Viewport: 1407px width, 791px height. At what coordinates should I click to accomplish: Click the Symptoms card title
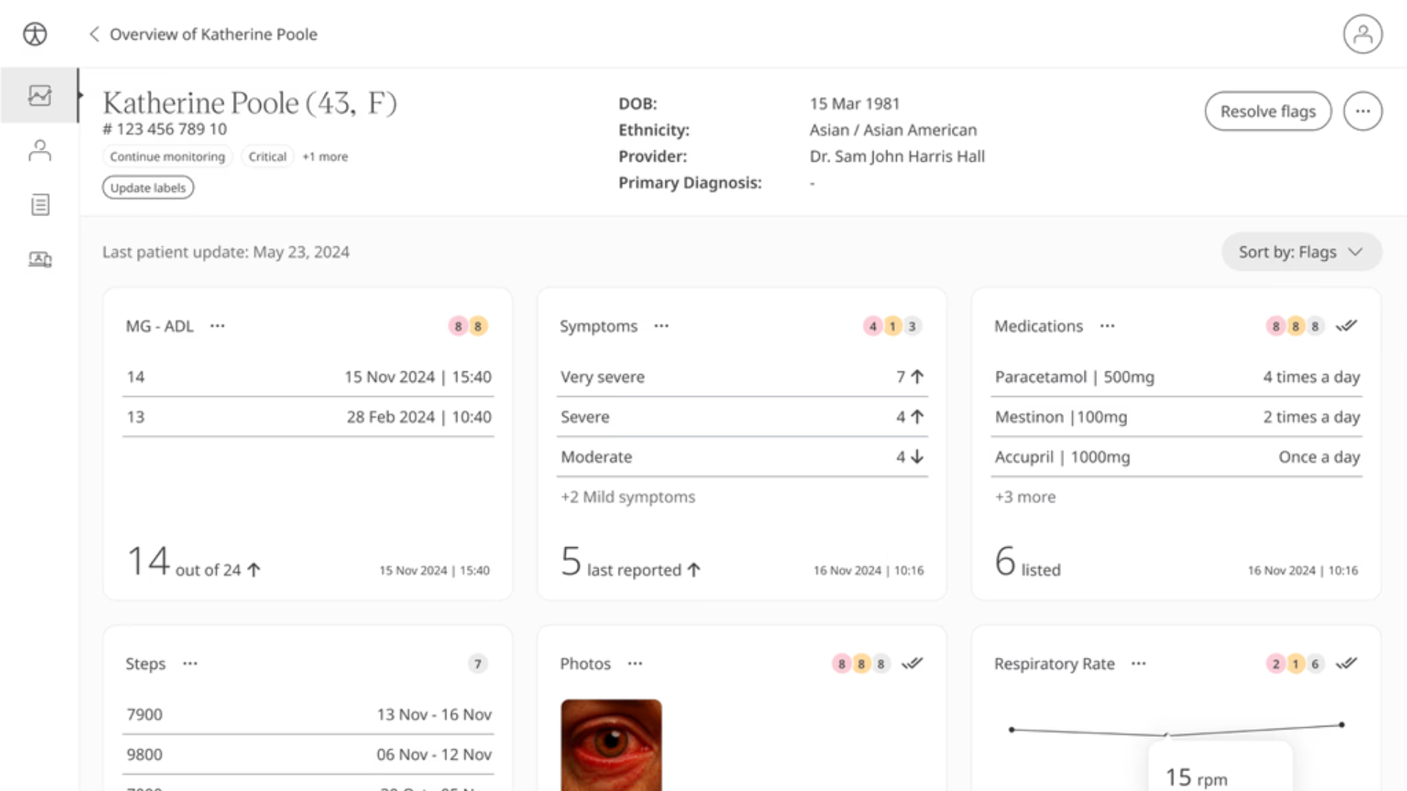[x=599, y=327]
